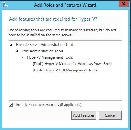Screen dimensions: 131x130
Task: Collapse the Remote Server Administration Tools node
Action: point(11,45)
